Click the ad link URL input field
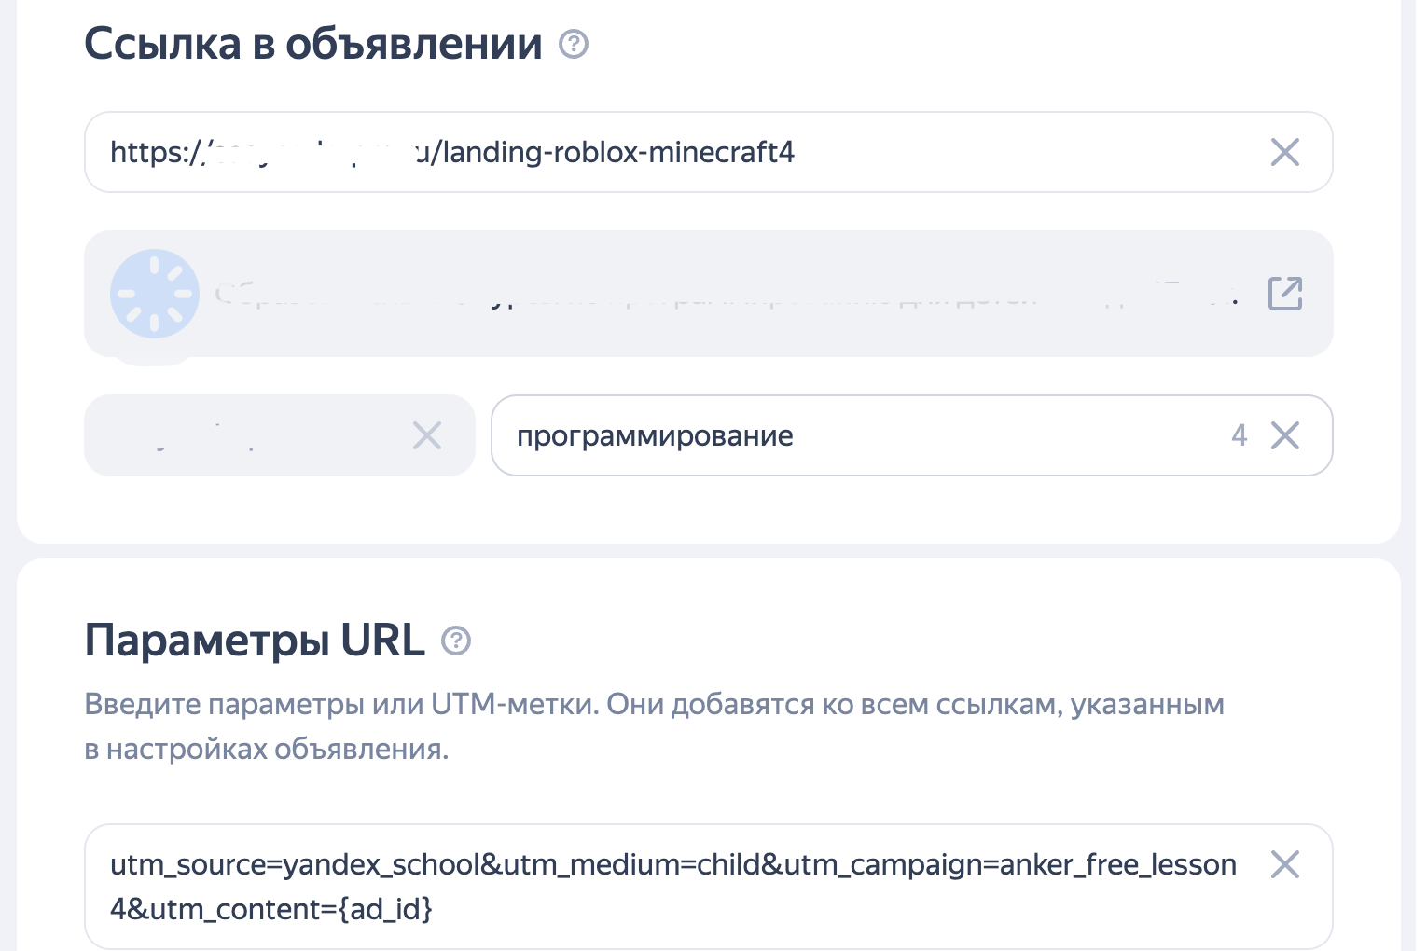1427x951 pixels. point(653,152)
